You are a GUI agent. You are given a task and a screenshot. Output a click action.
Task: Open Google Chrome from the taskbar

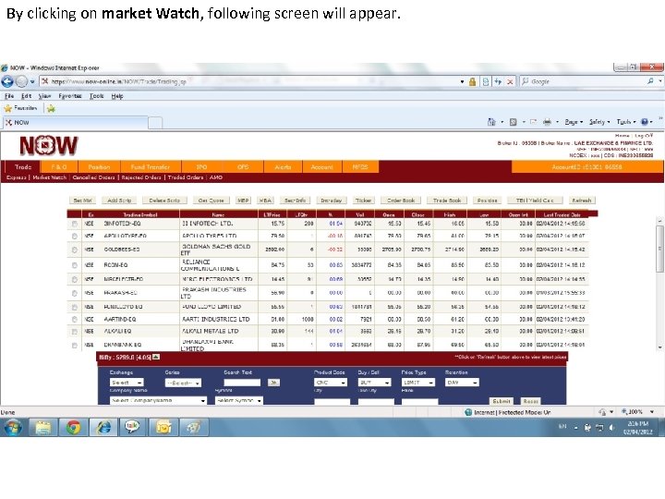click(x=73, y=427)
